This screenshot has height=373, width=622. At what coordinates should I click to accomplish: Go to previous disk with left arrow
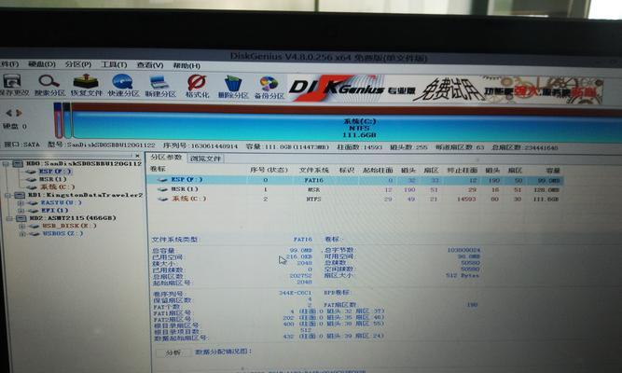coord(8,113)
